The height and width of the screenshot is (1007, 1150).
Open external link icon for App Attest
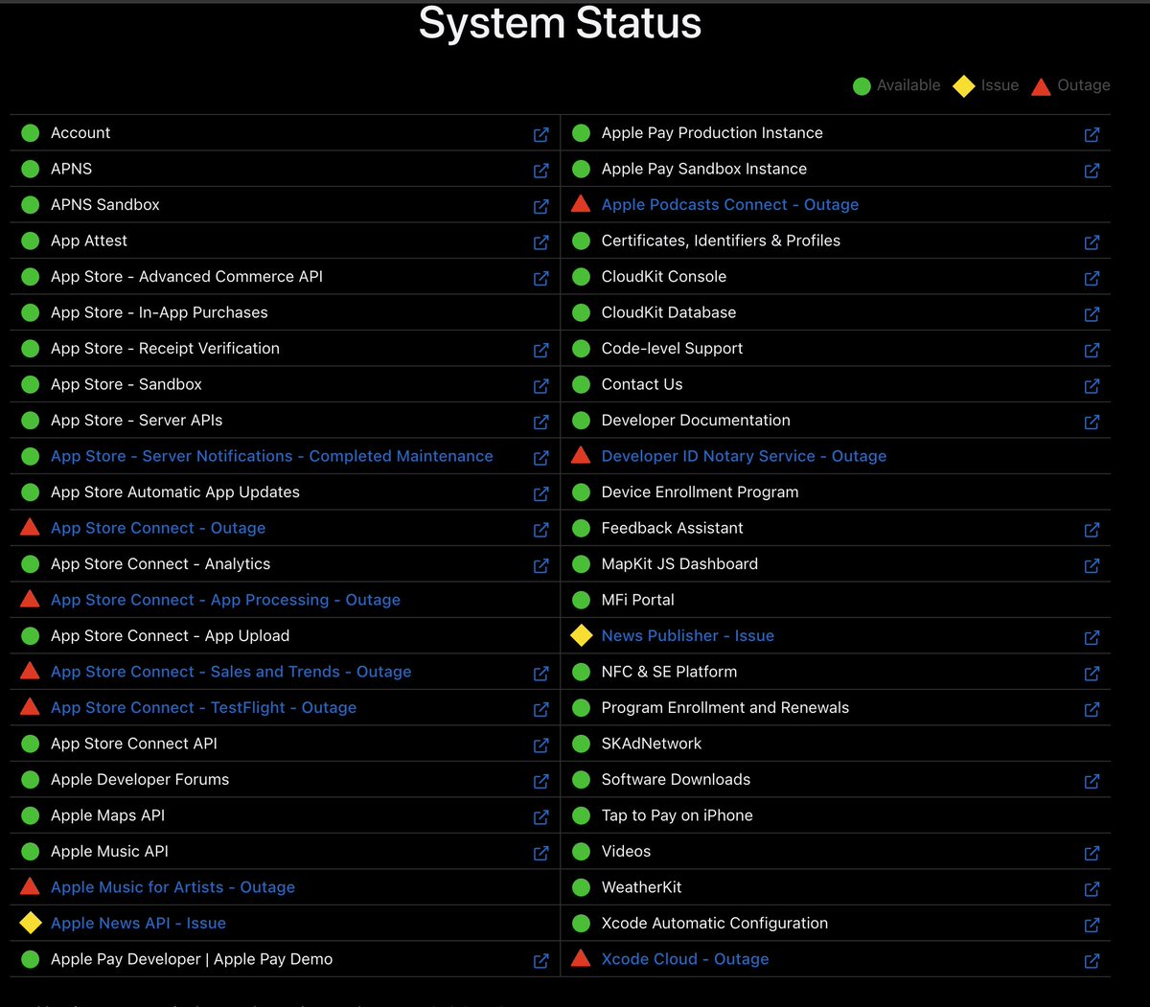(540, 241)
